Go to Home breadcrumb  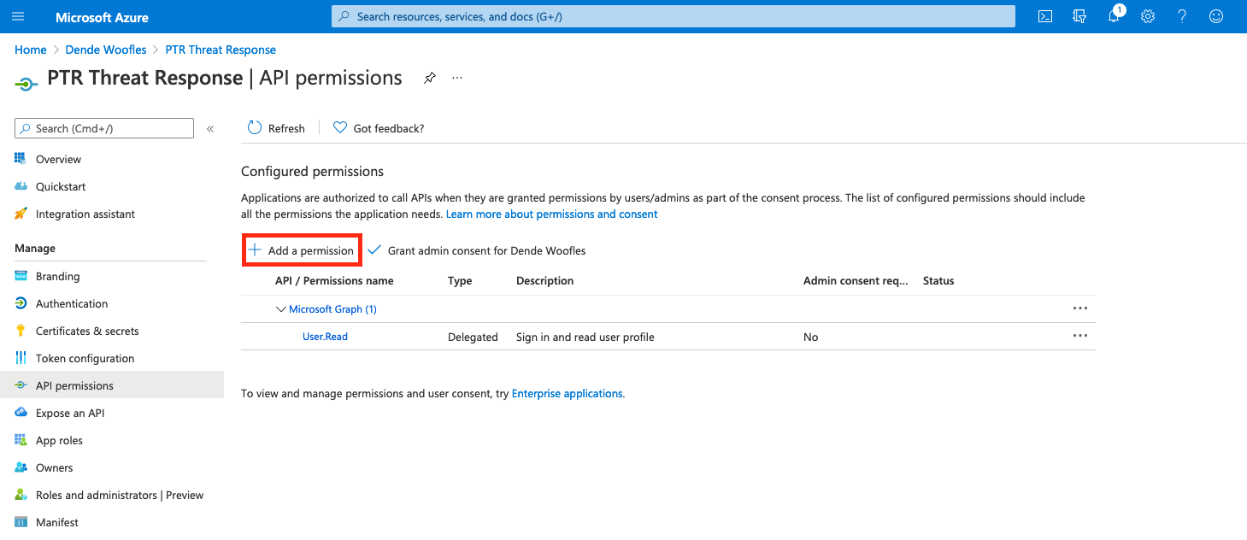[x=31, y=50]
